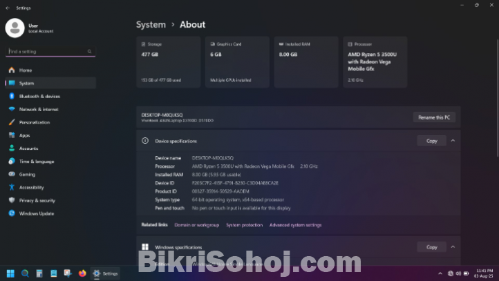The width and height of the screenshot is (499, 281).
Task: Click the Time & language globe icon
Action: tap(12, 161)
